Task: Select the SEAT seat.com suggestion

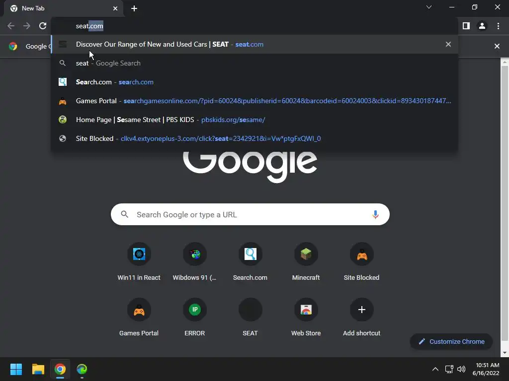Action: [x=254, y=44]
